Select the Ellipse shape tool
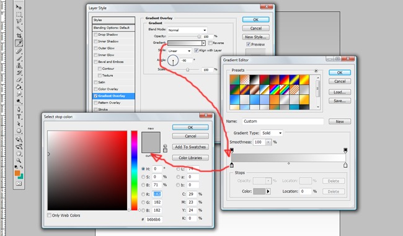The image size is (403, 236). [19, 131]
